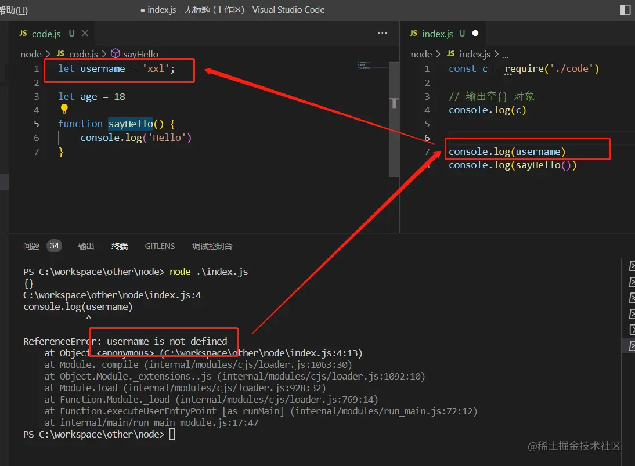Click console.log(sayHello()) line in index.js
The image size is (635, 466).
coord(513,165)
